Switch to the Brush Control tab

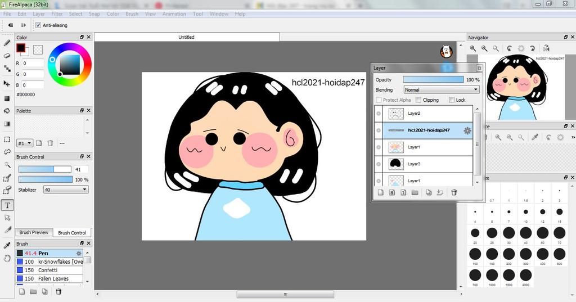tap(72, 233)
